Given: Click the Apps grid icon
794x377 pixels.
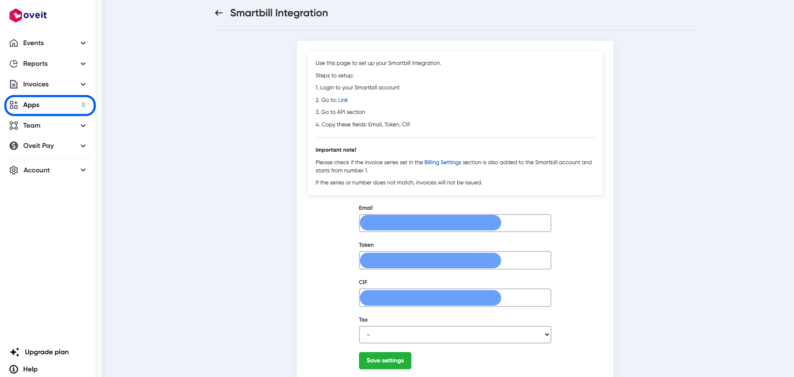Looking at the screenshot, I should (x=14, y=105).
